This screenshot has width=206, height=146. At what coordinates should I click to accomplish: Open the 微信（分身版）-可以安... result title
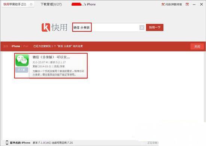[51, 57]
